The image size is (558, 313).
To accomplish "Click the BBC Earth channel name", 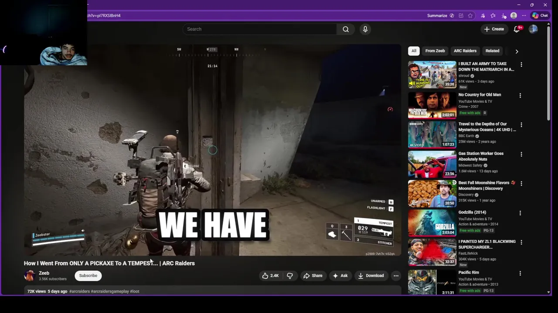I will [466, 136].
